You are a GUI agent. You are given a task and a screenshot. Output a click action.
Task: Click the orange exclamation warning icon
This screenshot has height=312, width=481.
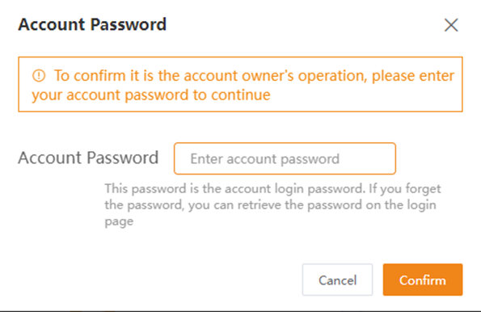point(39,75)
